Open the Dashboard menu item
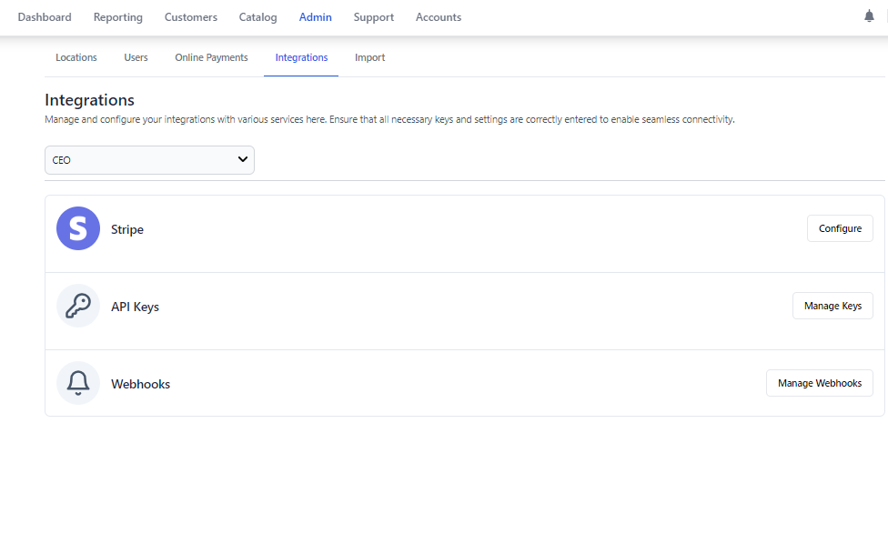Image resolution: width=888 pixels, height=534 pixels. coord(45,16)
